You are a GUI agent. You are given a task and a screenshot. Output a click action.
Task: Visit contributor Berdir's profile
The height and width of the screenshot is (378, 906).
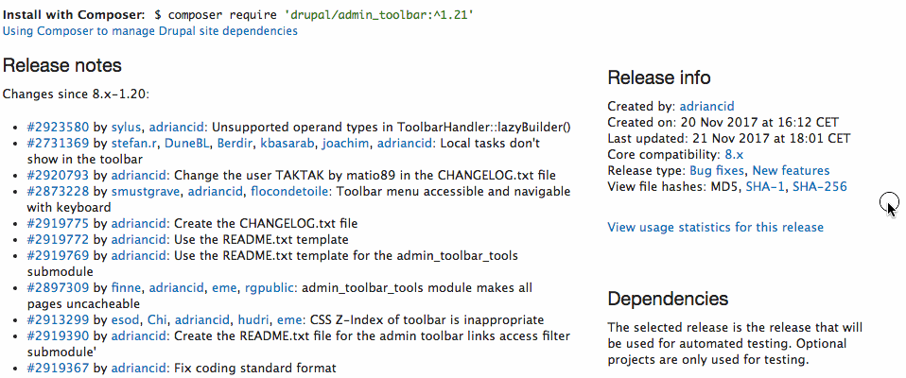point(232,144)
